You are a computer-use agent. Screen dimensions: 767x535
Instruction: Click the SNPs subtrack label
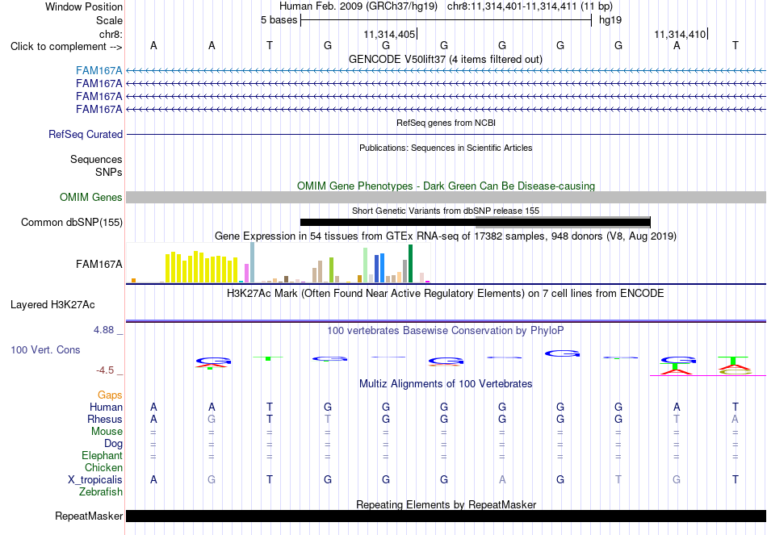pyautogui.click(x=109, y=172)
